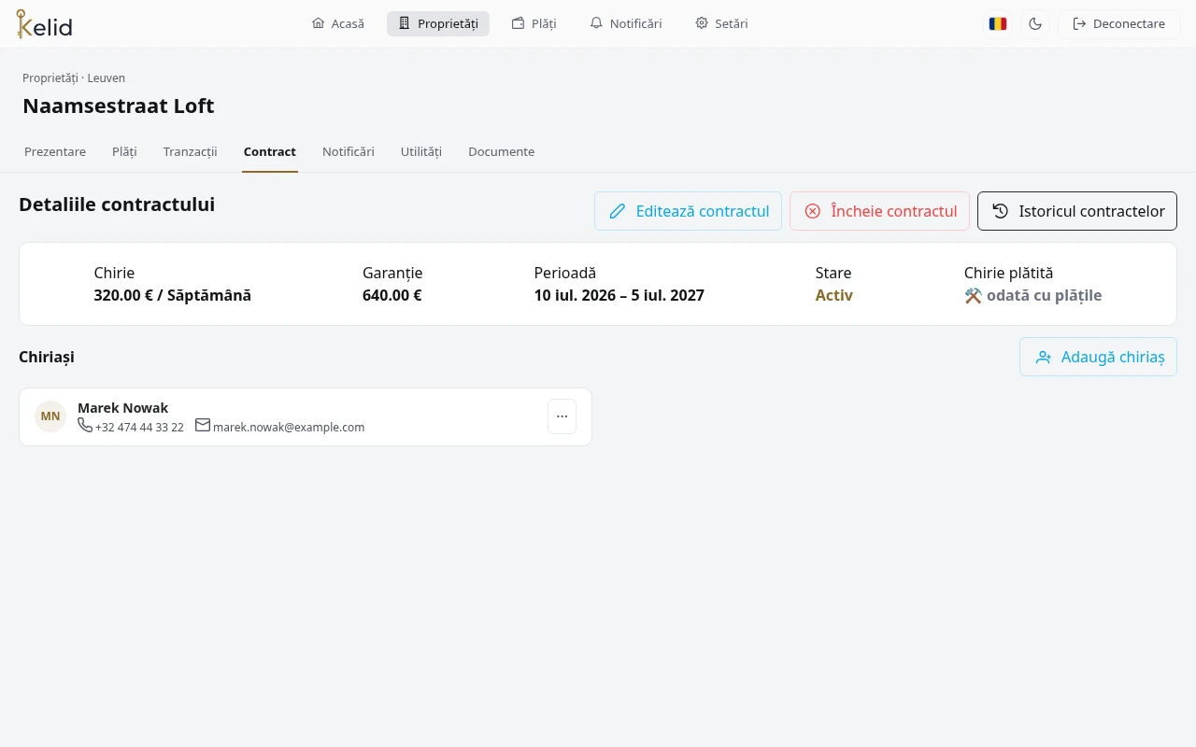1196x747 pixels.
Task: Switch to the Prezentare tab
Action: click(55, 151)
